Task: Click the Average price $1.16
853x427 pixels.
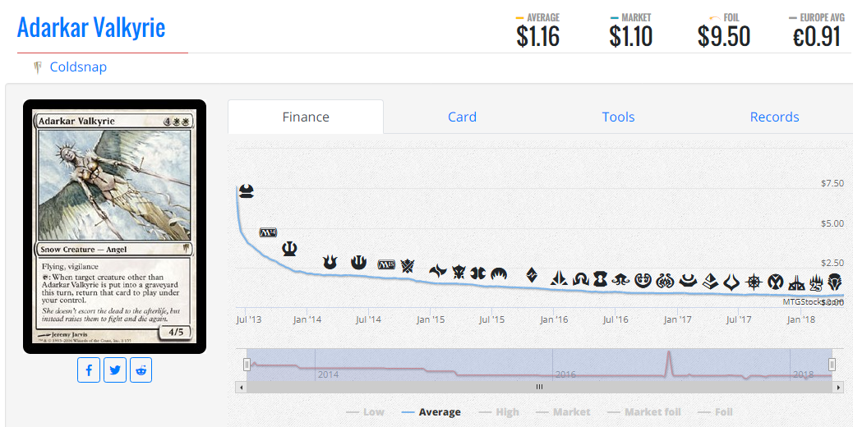Action: point(537,36)
